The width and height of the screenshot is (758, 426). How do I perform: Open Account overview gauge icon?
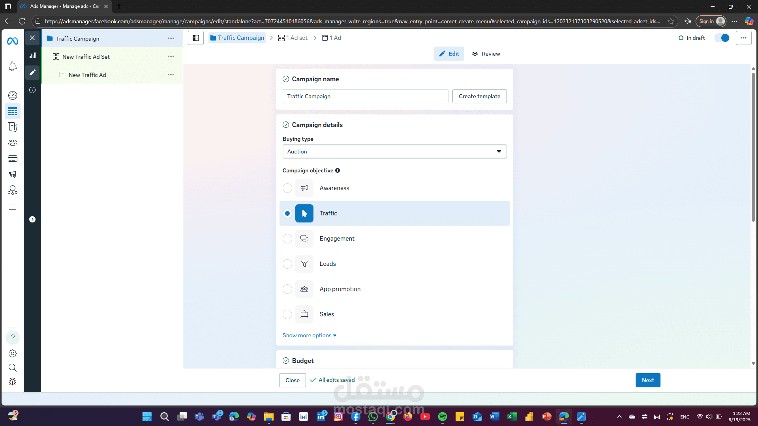(13, 95)
